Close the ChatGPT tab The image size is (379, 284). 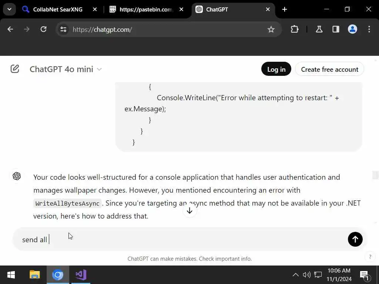point(268,9)
